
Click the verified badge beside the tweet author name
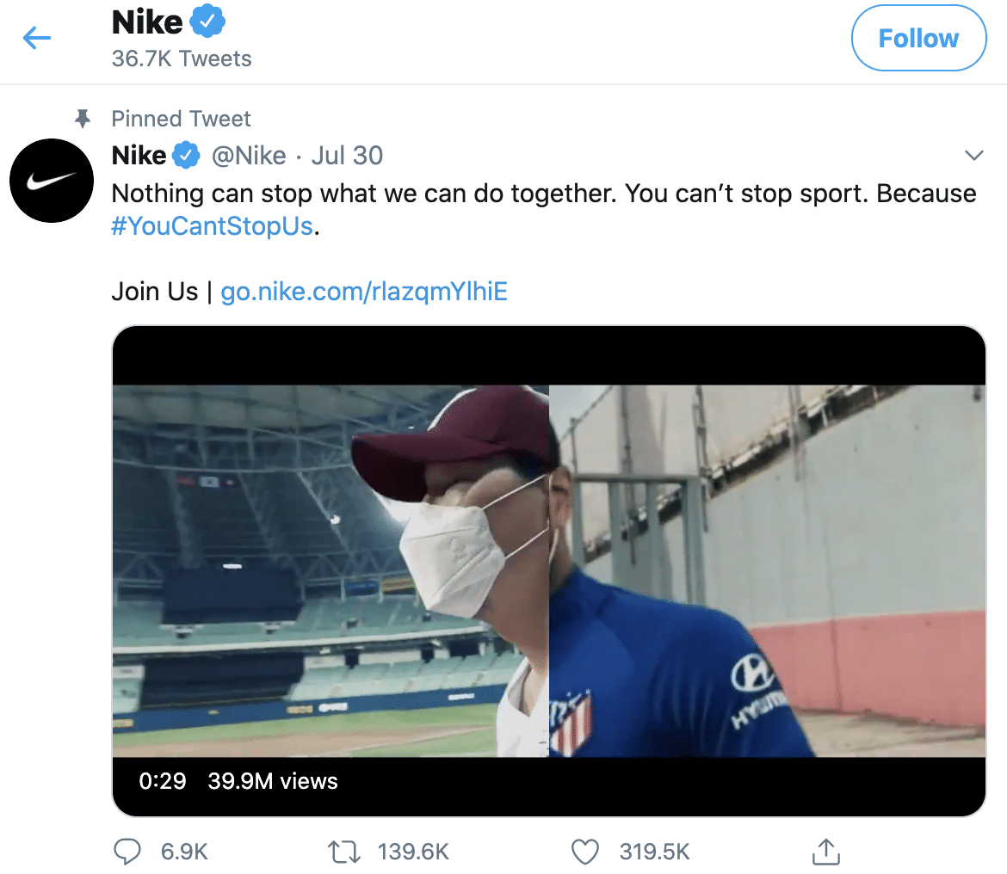(186, 156)
